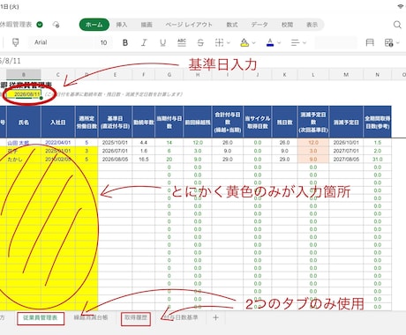This screenshot has height=335, width=406.
Task: Check the Wi-Fi status icon
Action: (x=401, y=6)
